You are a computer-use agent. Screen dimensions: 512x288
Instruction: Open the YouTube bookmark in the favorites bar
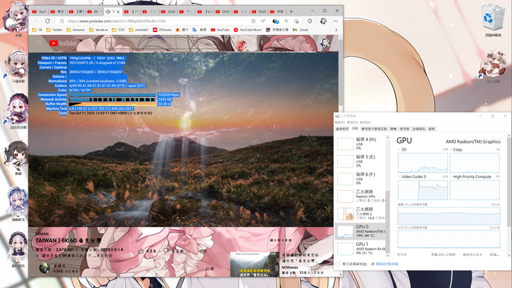tap(220, 30)
